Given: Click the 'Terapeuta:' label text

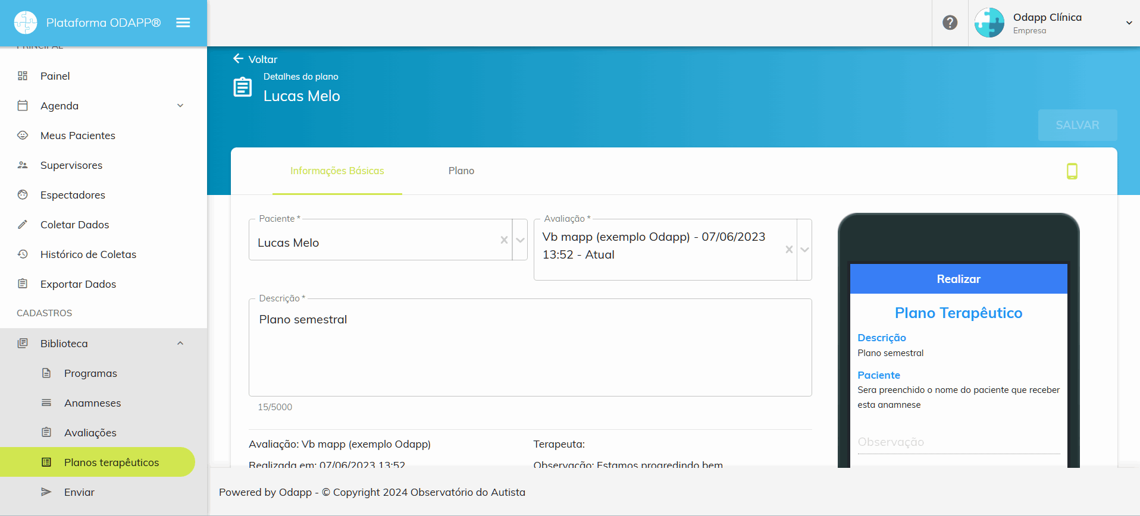Looking at the screenshot, I should [559, 444].
